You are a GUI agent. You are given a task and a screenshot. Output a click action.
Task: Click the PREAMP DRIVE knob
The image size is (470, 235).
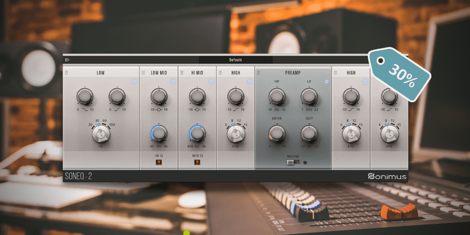click(x=277, y=134)
